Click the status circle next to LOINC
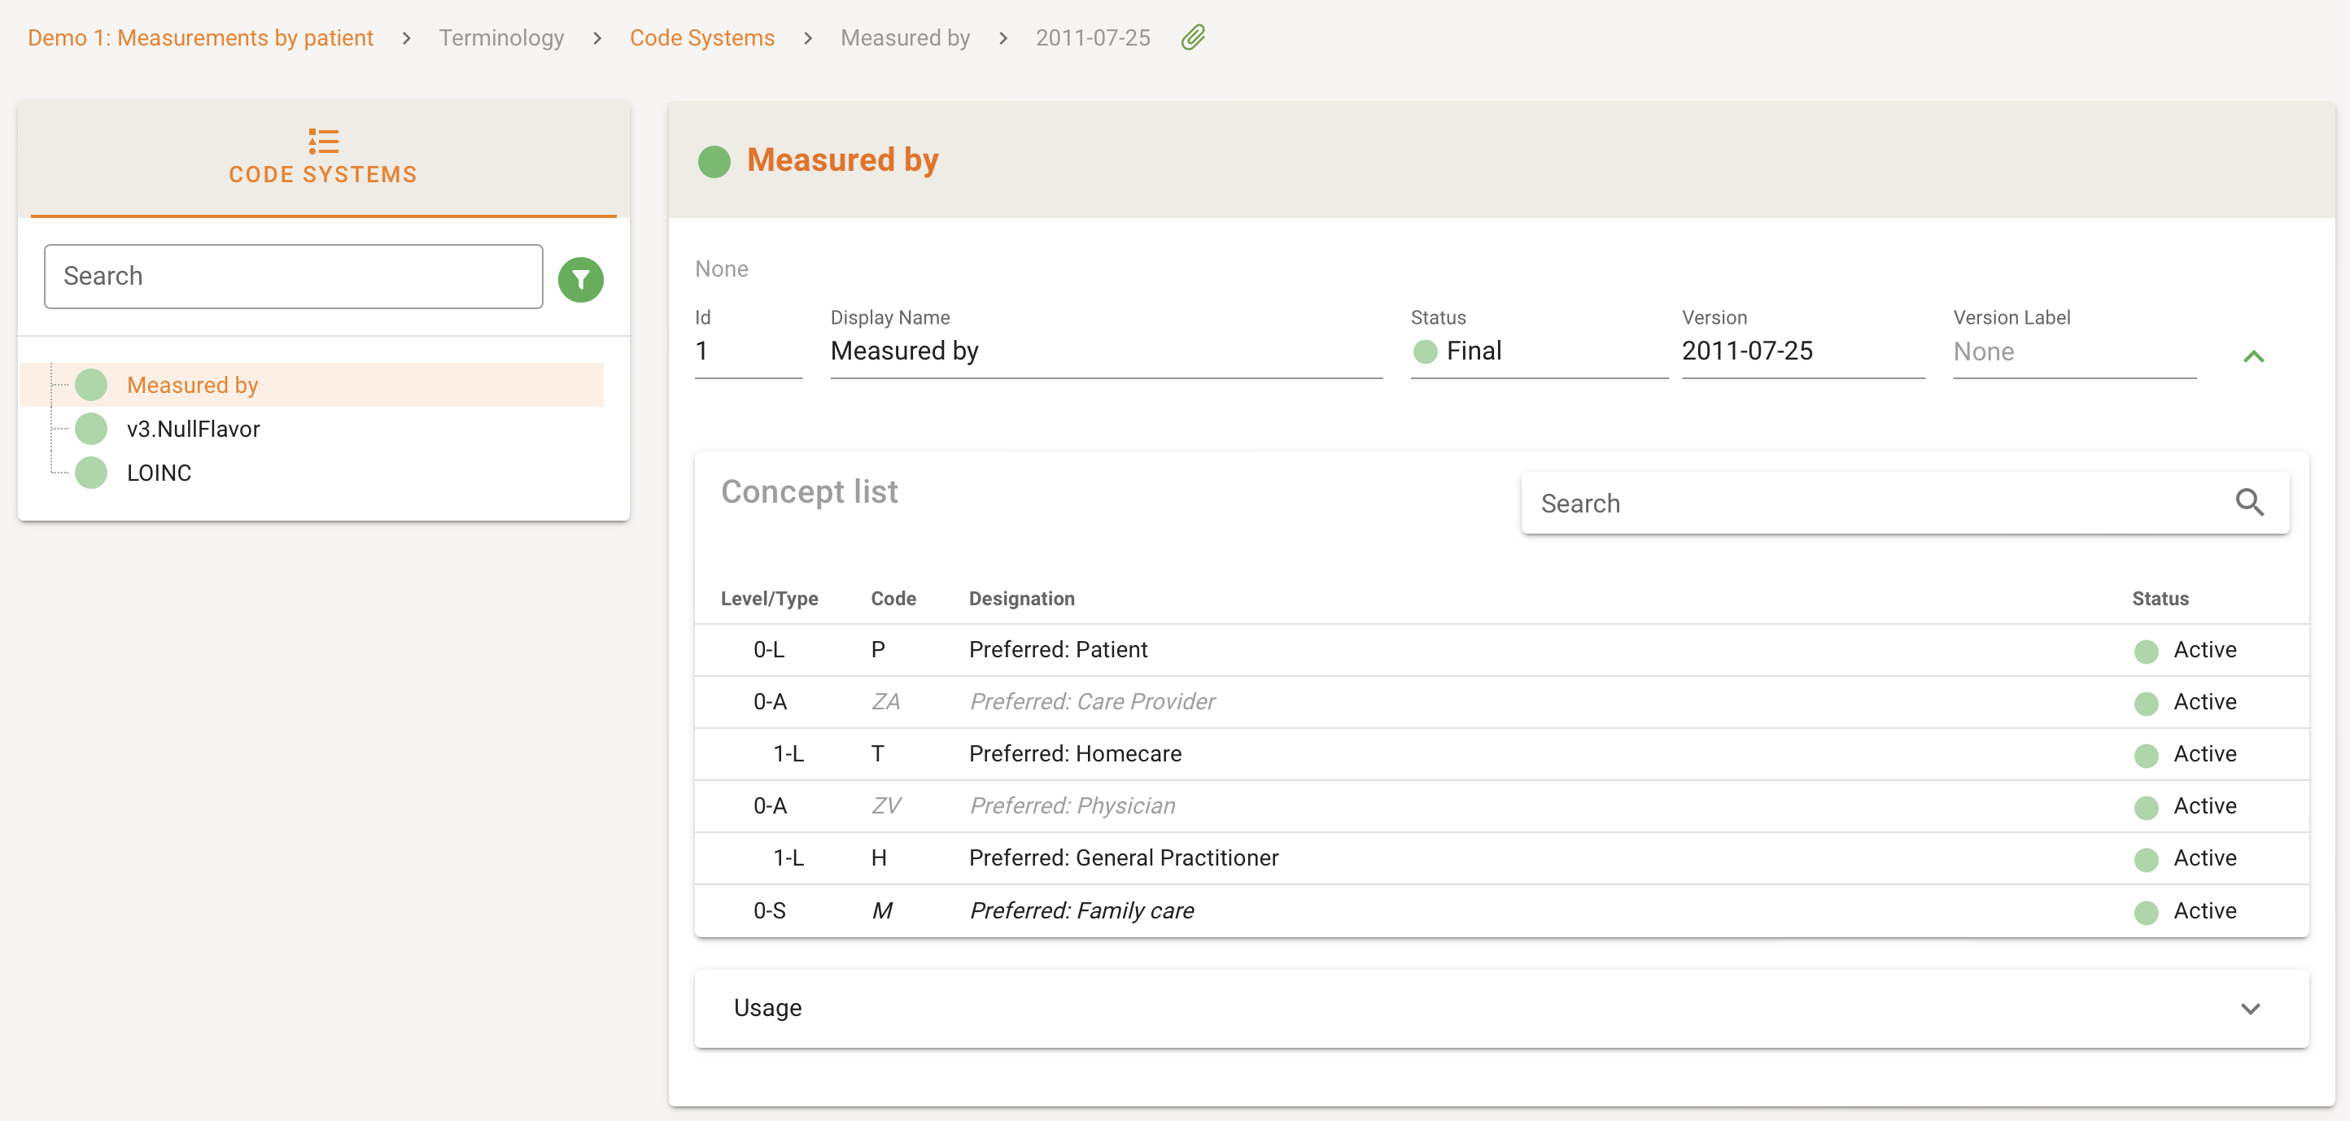This screenshot has width=2350, height=1121. tap(91, 473)
